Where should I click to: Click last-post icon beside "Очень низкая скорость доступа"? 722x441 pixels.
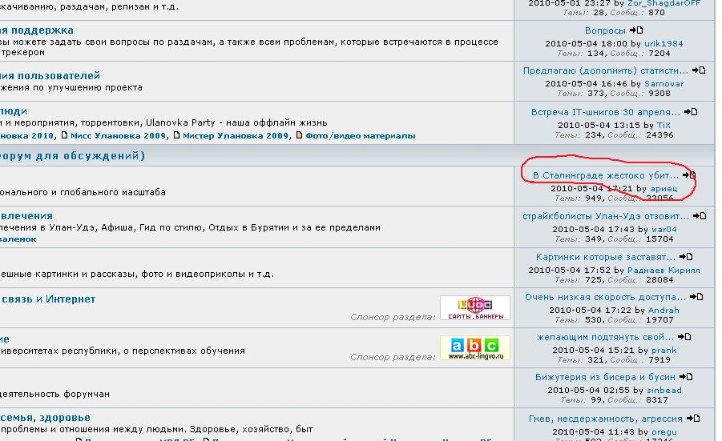point(699,297)
